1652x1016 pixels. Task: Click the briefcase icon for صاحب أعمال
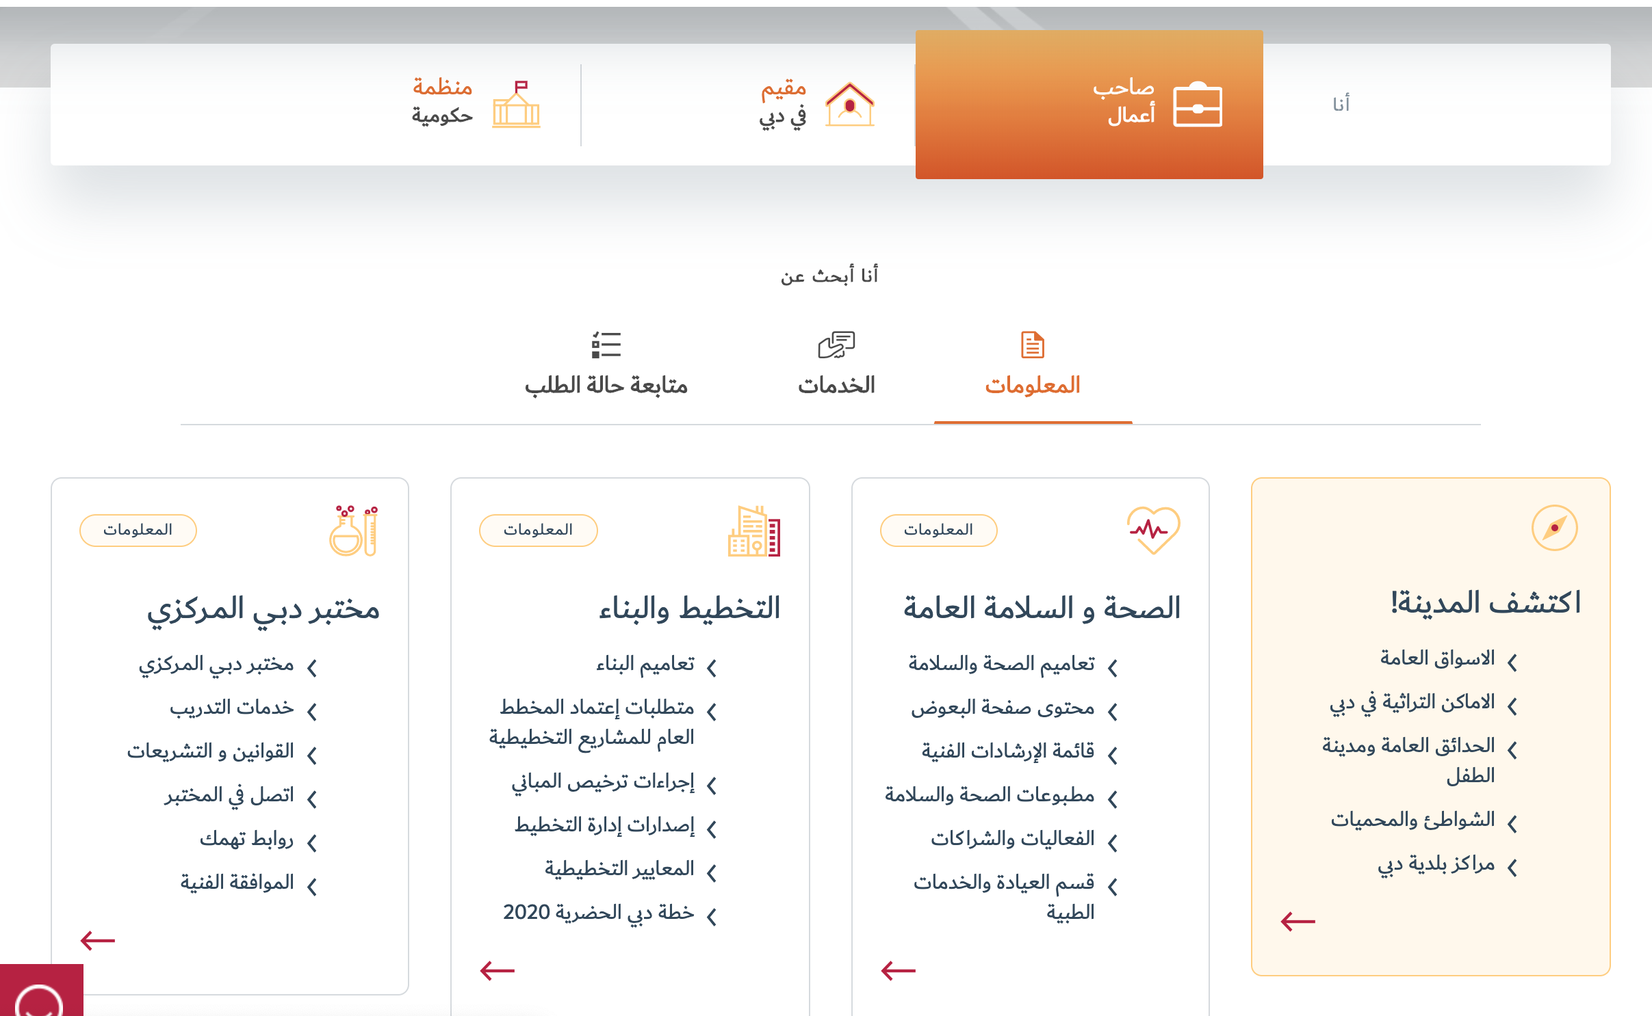1197,106
